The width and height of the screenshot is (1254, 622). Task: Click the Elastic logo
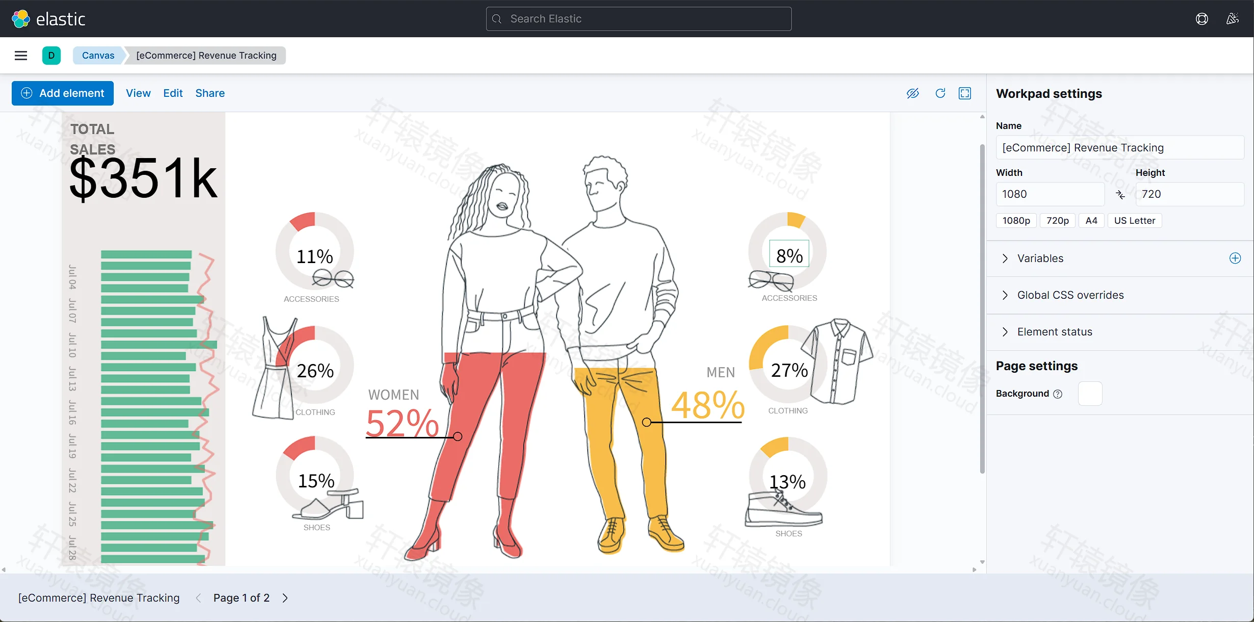48,19
